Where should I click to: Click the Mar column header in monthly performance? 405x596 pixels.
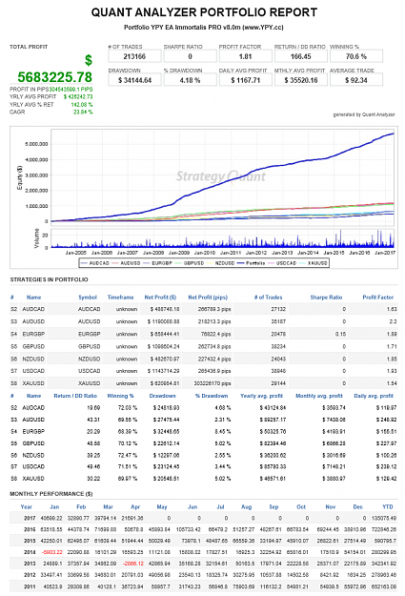coord(109,507)
